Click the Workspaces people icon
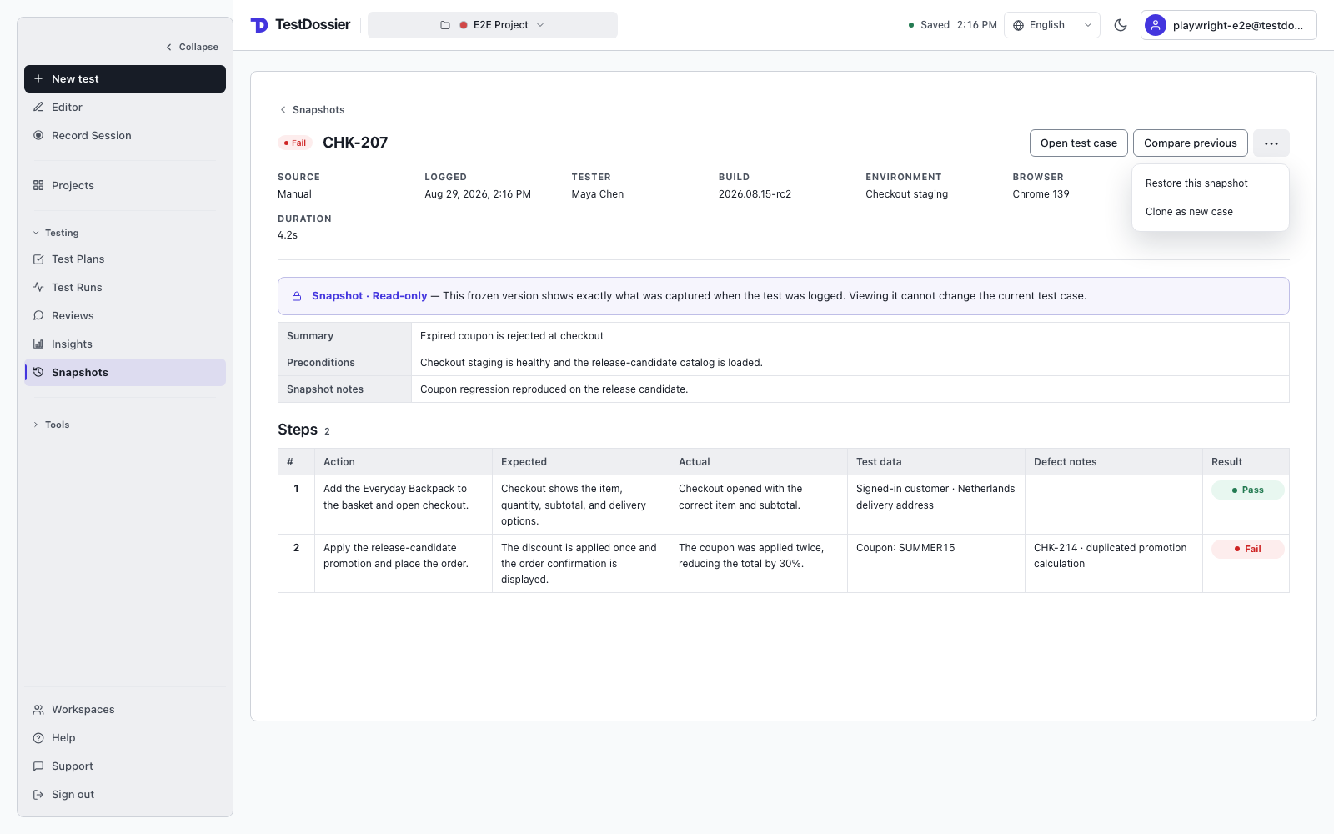 (x=38, y=709)
